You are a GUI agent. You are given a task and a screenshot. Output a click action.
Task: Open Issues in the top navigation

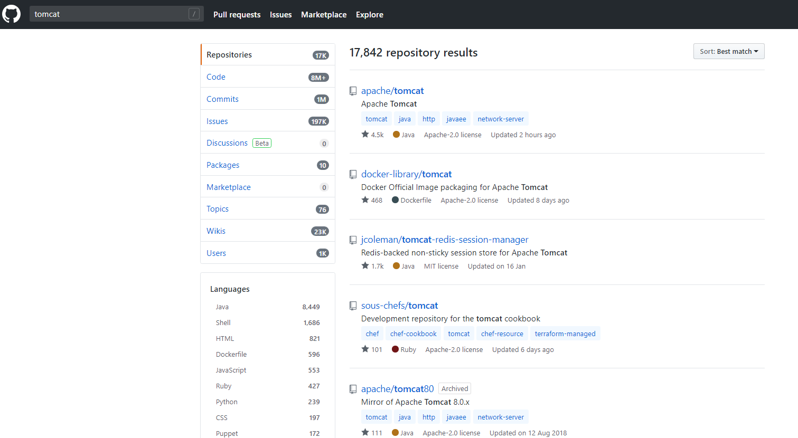pyautogui.click(x=280, y=15)
